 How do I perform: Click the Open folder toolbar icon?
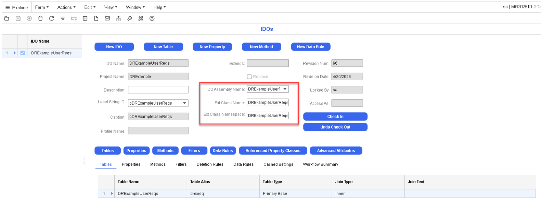click(7, 18)
